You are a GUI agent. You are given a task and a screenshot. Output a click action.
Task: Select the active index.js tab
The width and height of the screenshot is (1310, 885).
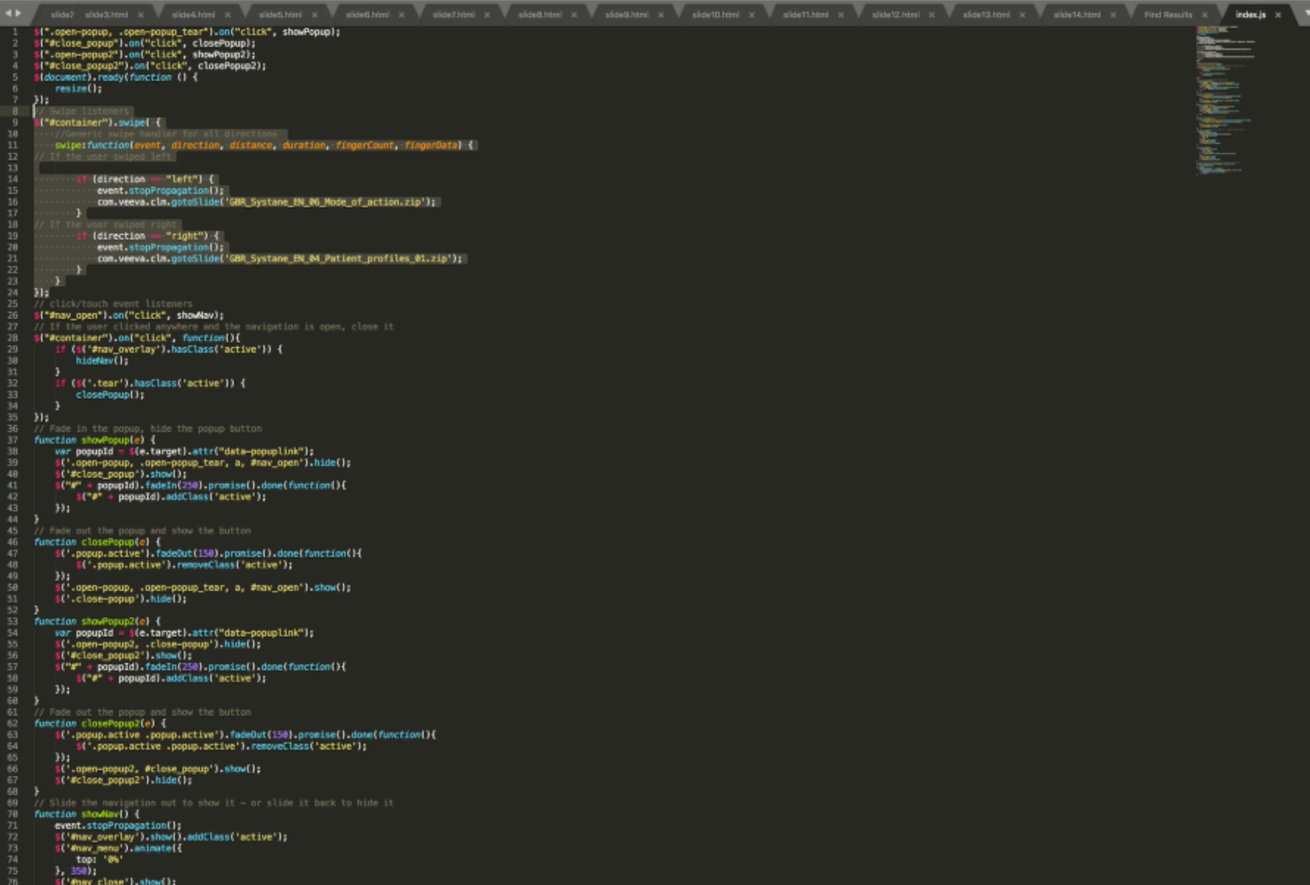pyautogui.click(x=1250, y=15)
